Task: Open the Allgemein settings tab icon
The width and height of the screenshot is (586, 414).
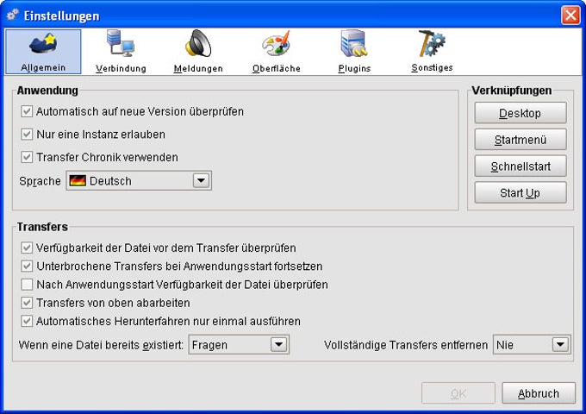Action: click(x=43, y=44)
